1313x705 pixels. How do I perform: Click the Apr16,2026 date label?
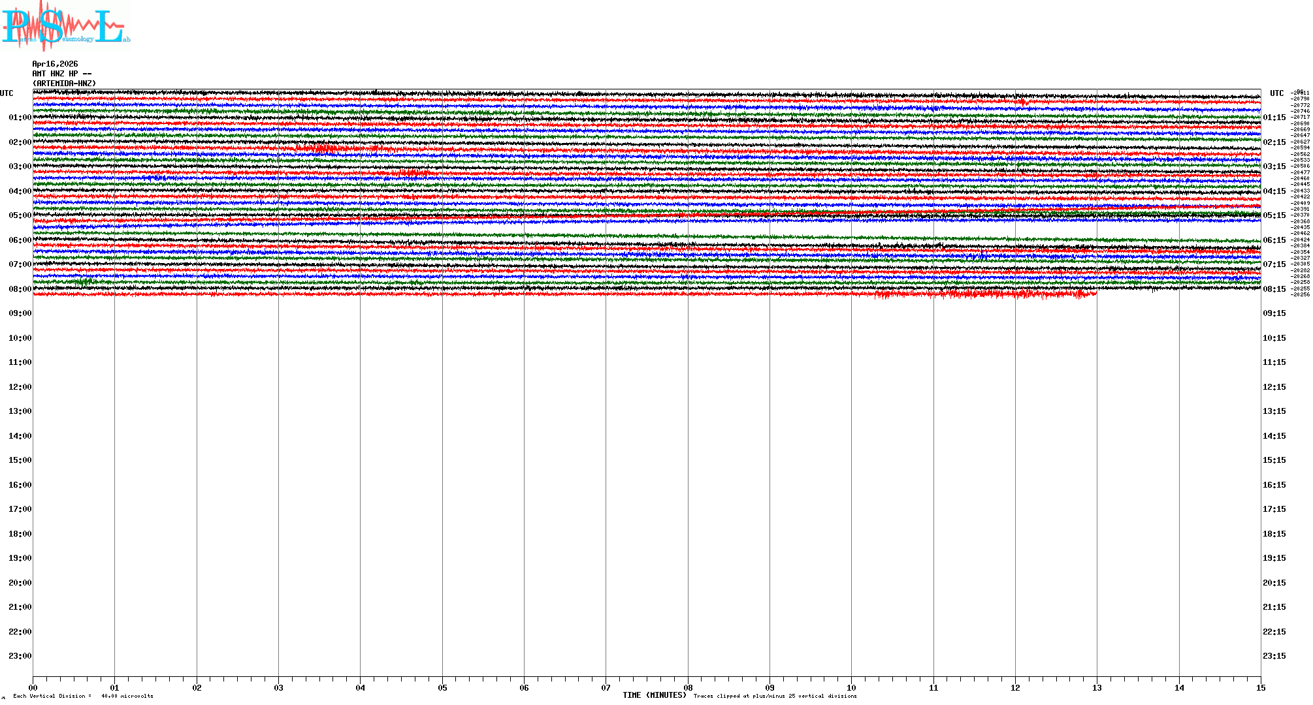point(55,64)
